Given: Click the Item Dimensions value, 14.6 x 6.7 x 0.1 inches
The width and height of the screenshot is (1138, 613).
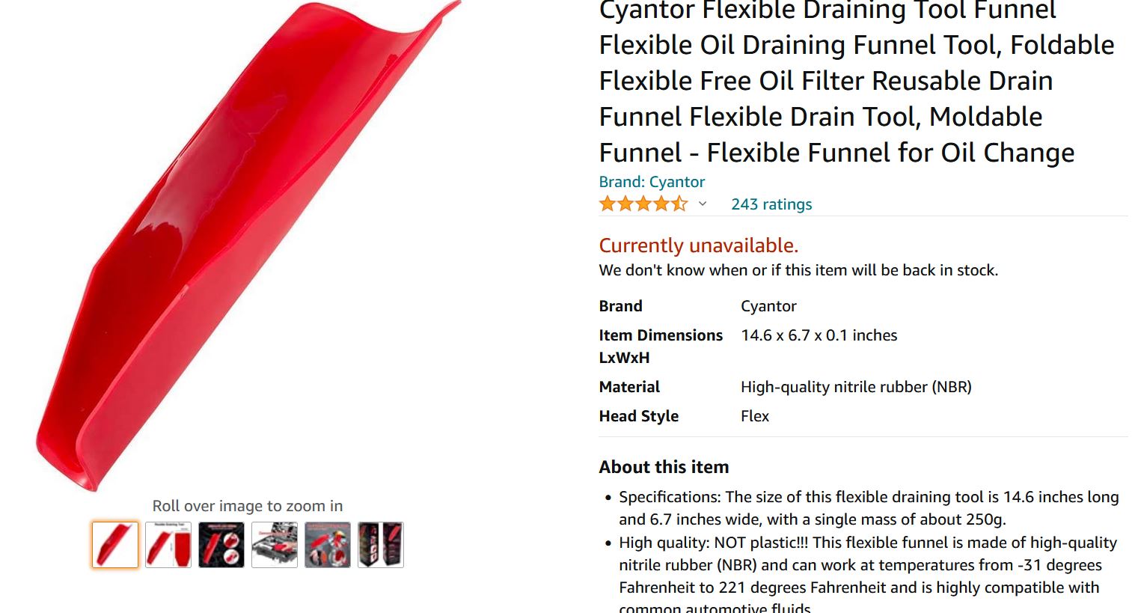Looking at the screenshot, I should pos(819,335).
